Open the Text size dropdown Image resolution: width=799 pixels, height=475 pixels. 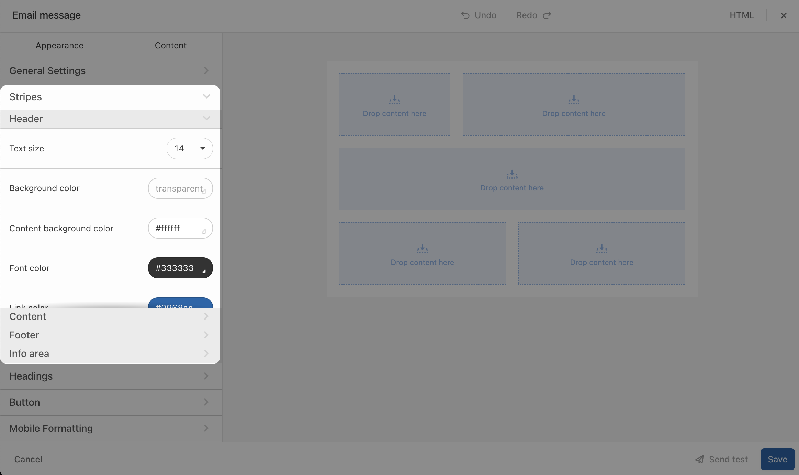[190, 148]
